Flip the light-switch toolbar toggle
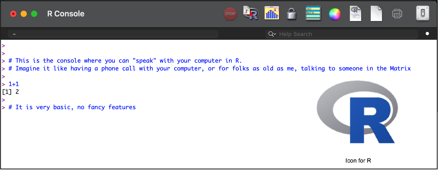The image size is (438, 170). (x=423, y=13)
